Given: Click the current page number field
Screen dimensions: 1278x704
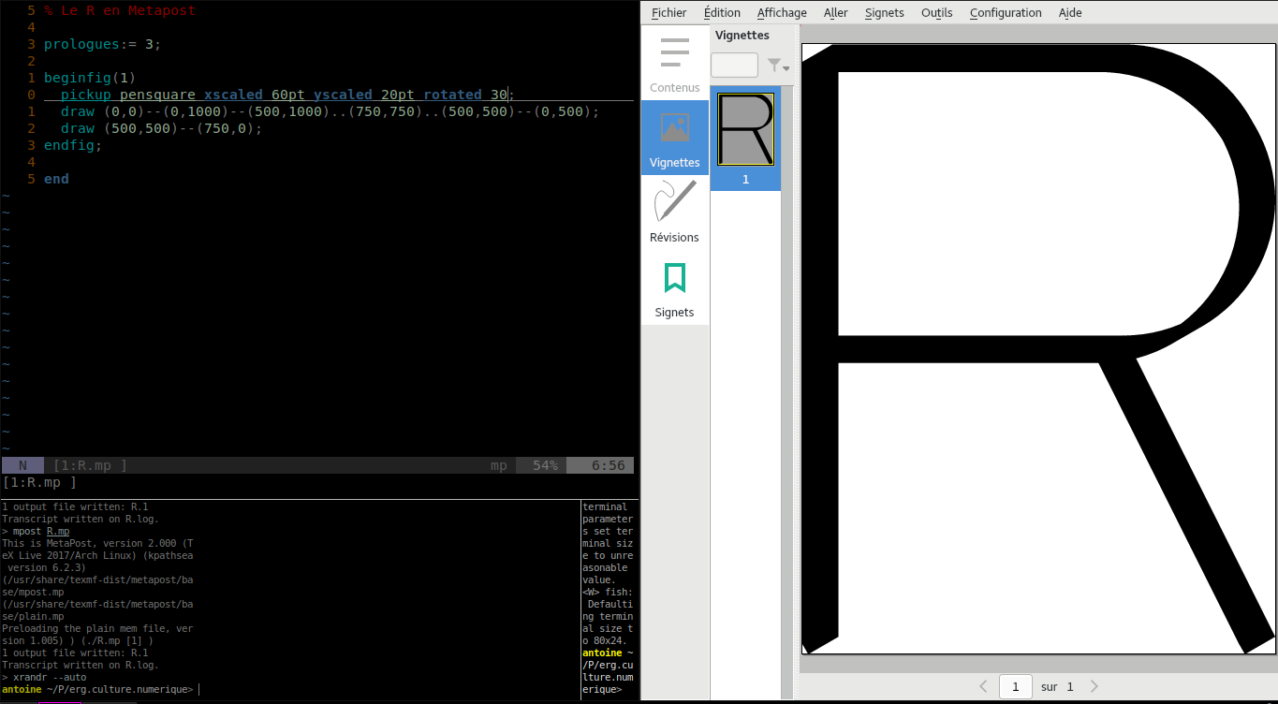Looking at the screenshot, I should click(x=1015, y=686).
